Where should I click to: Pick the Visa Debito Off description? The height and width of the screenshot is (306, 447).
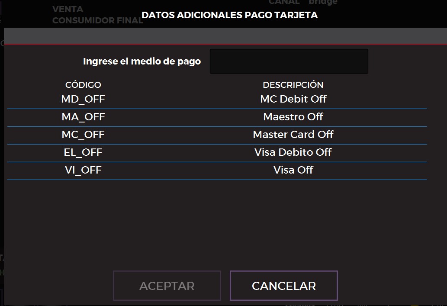coord(293,152)
